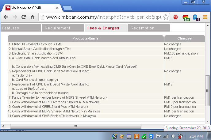Click the horizontal scrollbar left arrow
This screenshot has height=140, width=211.
3,126
